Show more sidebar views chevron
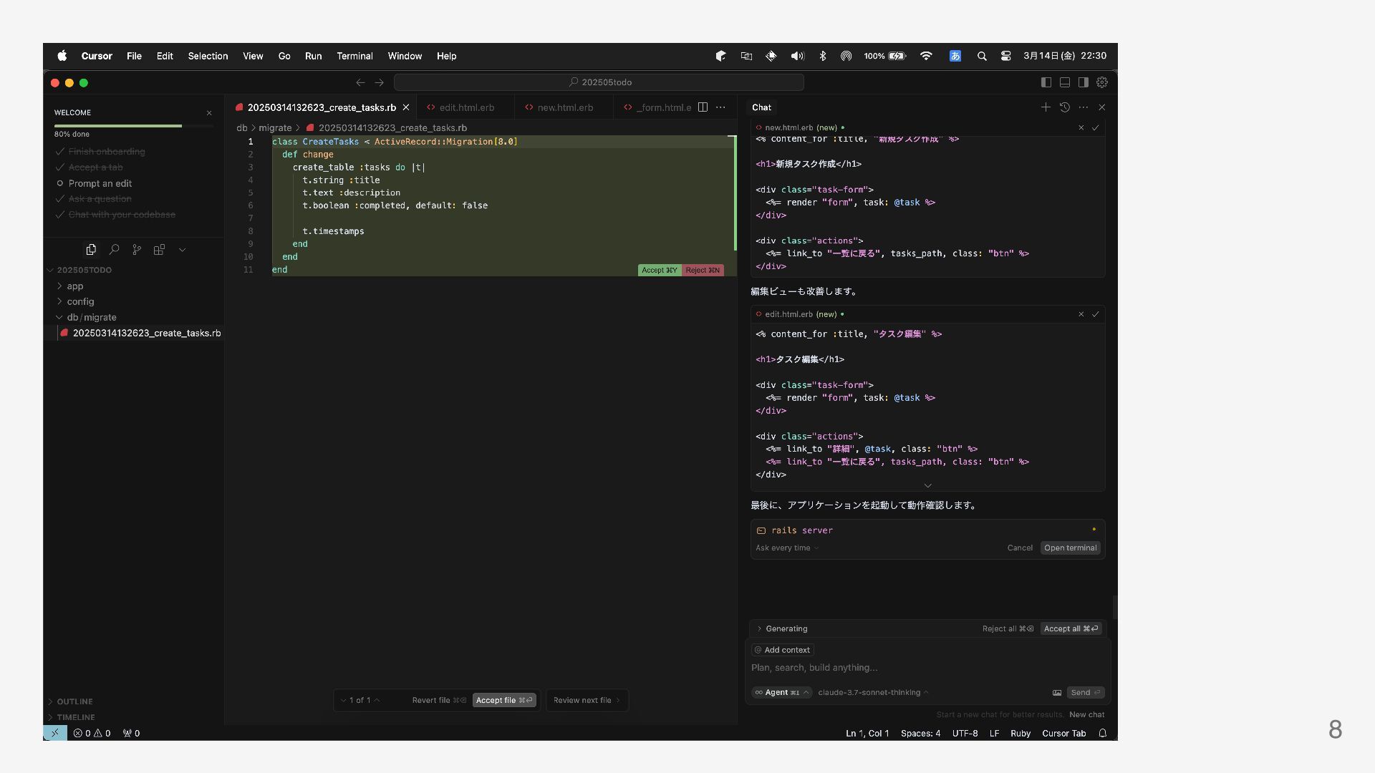1375x773 pixels. (x=183, y=250)
